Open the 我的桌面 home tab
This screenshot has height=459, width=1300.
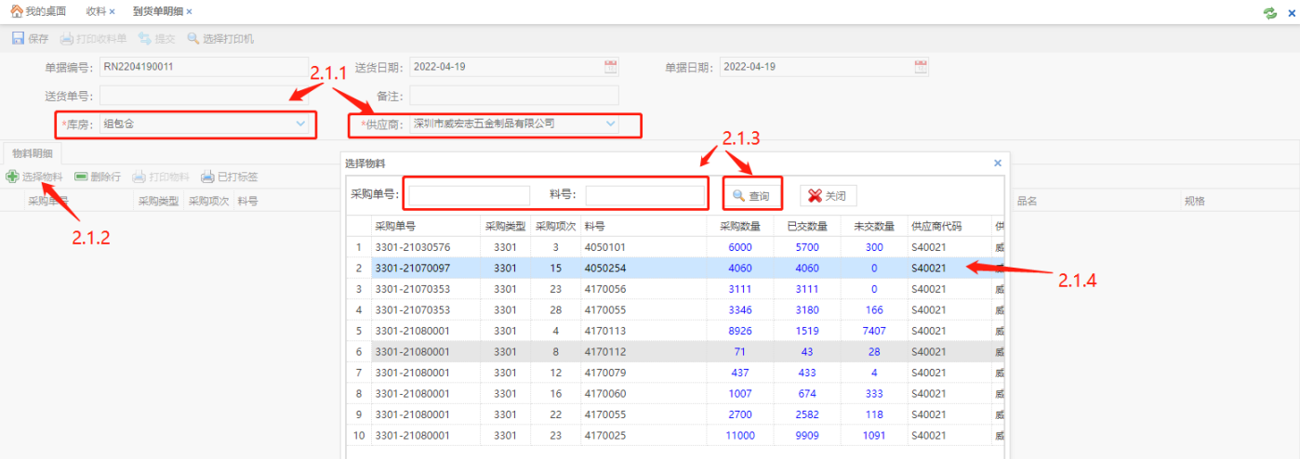click(x=38, y=11)
